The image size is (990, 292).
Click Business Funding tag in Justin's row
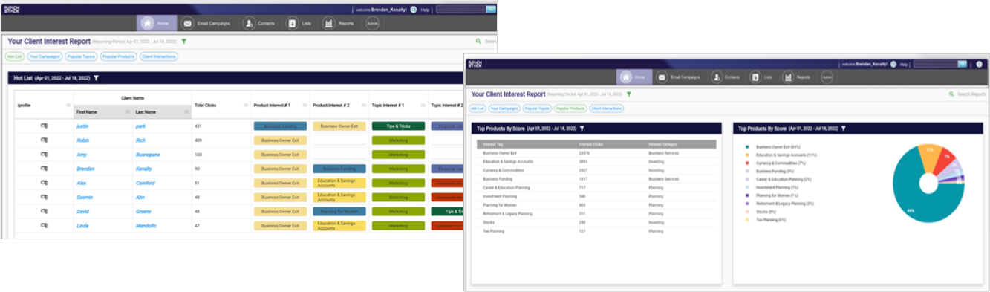(280, 126)
